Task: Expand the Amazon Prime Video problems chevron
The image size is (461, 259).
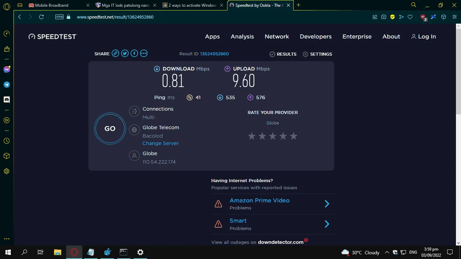Action: tap(327, 204)
